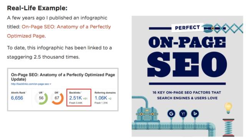This screenshot has height=140, width=246.
Task: Click the Fresh 1.31K referring domains label
Action: coord(101,103)
